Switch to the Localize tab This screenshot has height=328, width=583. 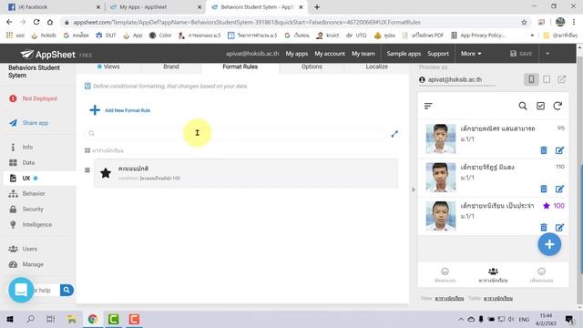click(x=376, y=67)
